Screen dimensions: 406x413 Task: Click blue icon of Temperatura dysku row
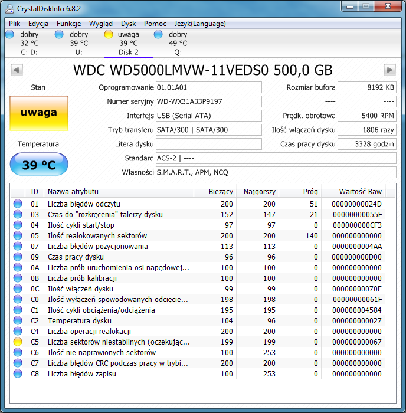18,321
